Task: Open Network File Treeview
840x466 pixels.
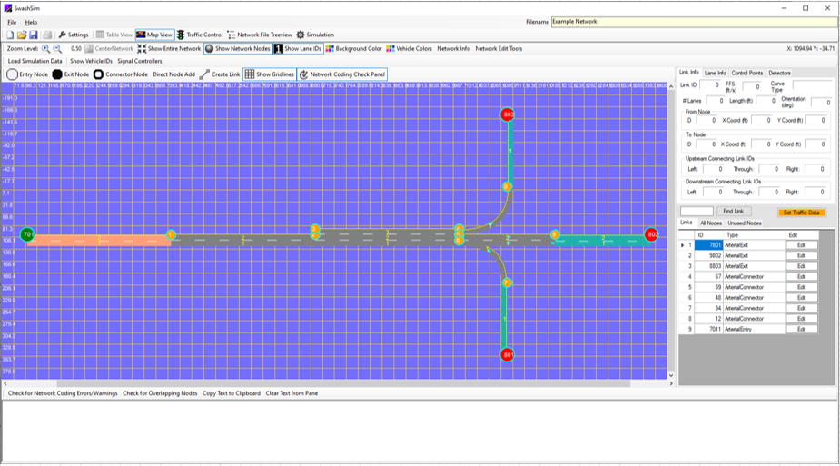Action: [x=260, y=35]
